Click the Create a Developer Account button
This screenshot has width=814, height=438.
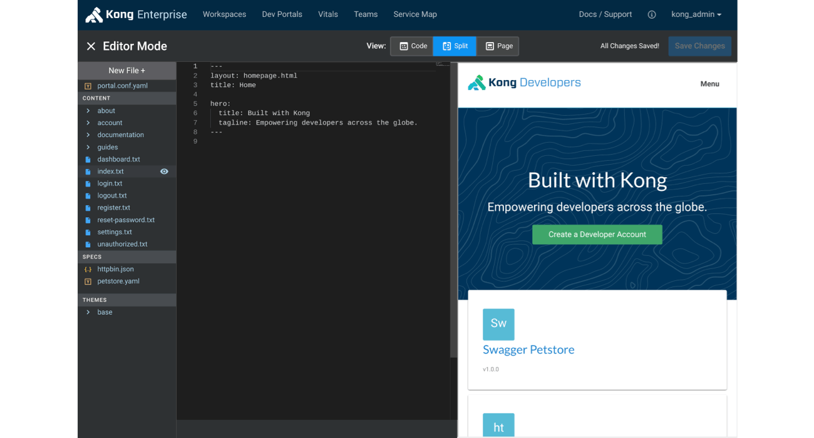click(597, 234)
